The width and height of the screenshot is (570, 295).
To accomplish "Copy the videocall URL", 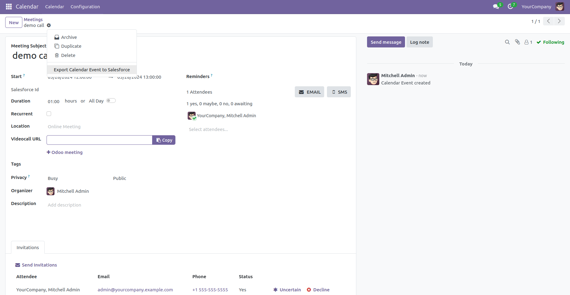I will coord(164,140).
